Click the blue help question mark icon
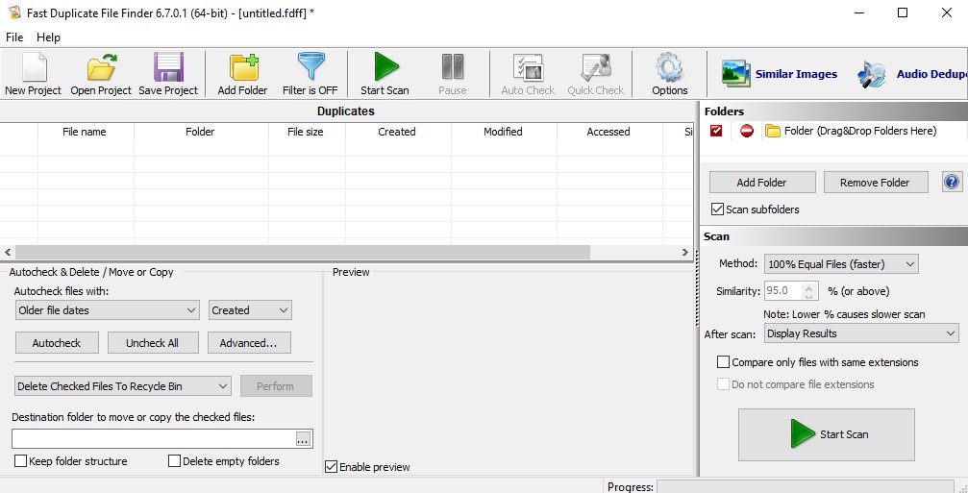Image resolution: width=968 pixels, height=493 pixels. tap(952, 182)
